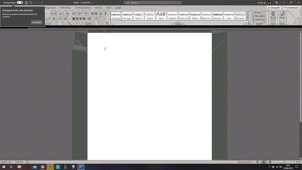Click the Redo icon in title bar
The width and height of the screenshot is (302, 170).
(37, 3)
